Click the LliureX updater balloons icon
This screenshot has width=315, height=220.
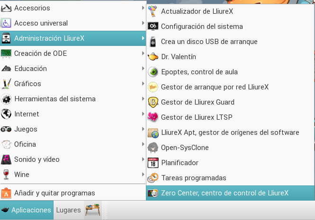pyautogui.click(x=153, y=11)
